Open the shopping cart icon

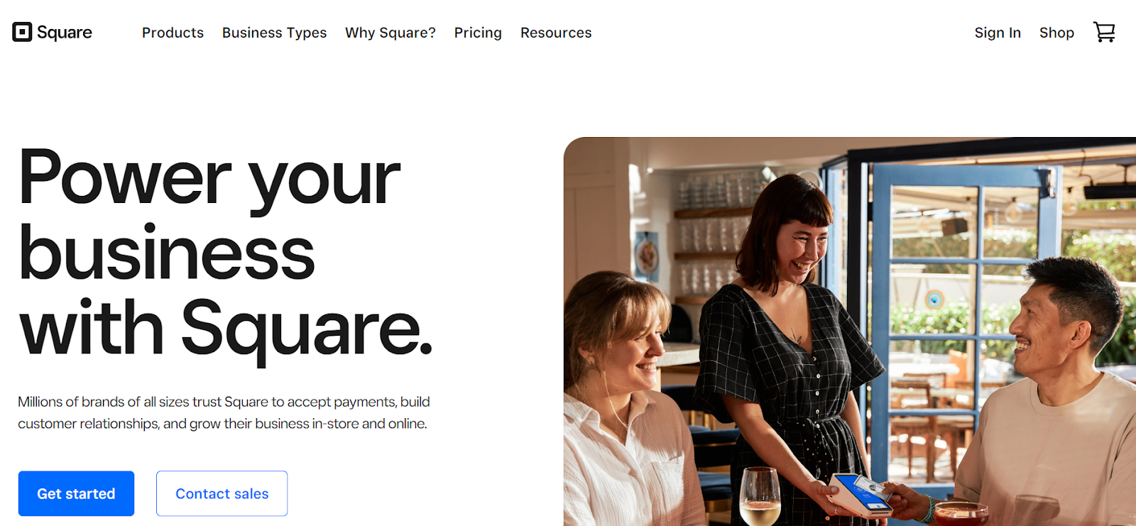pyautogui.click(x=1104, y=32)
